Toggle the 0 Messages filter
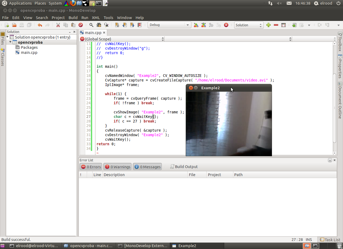 click(x=147, y=167)
